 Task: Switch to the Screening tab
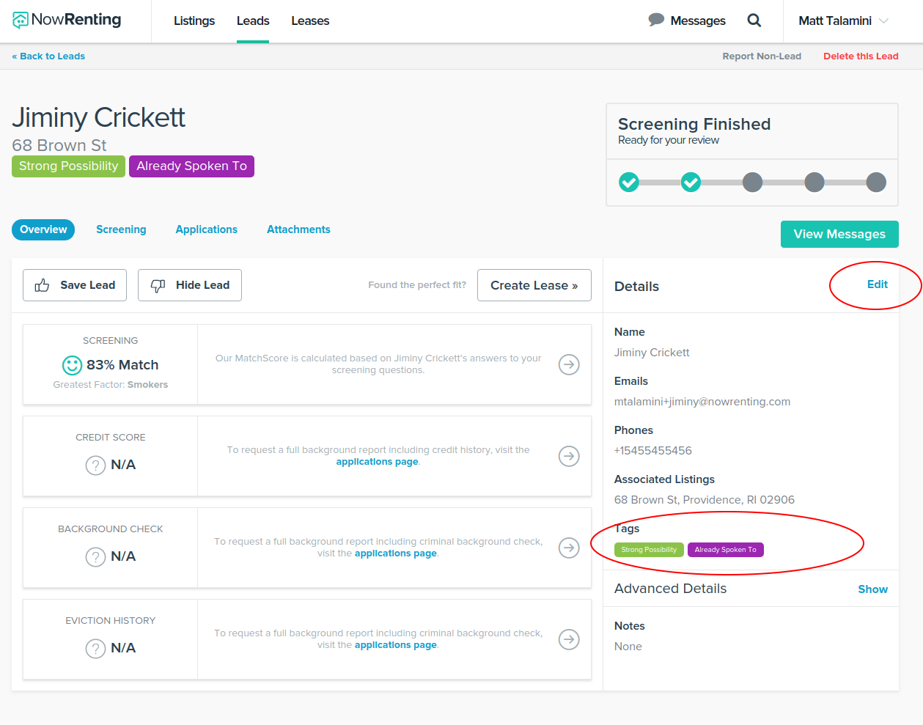click(x=121, y=229)
